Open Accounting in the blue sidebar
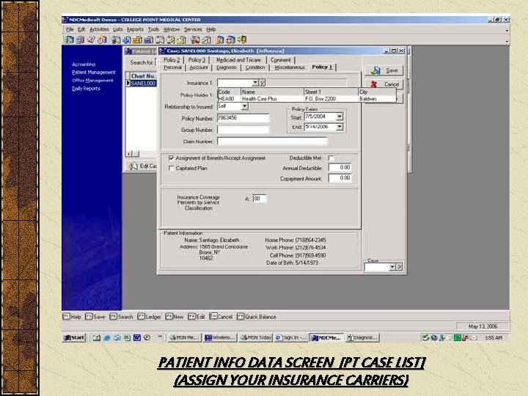 point(84,64)
